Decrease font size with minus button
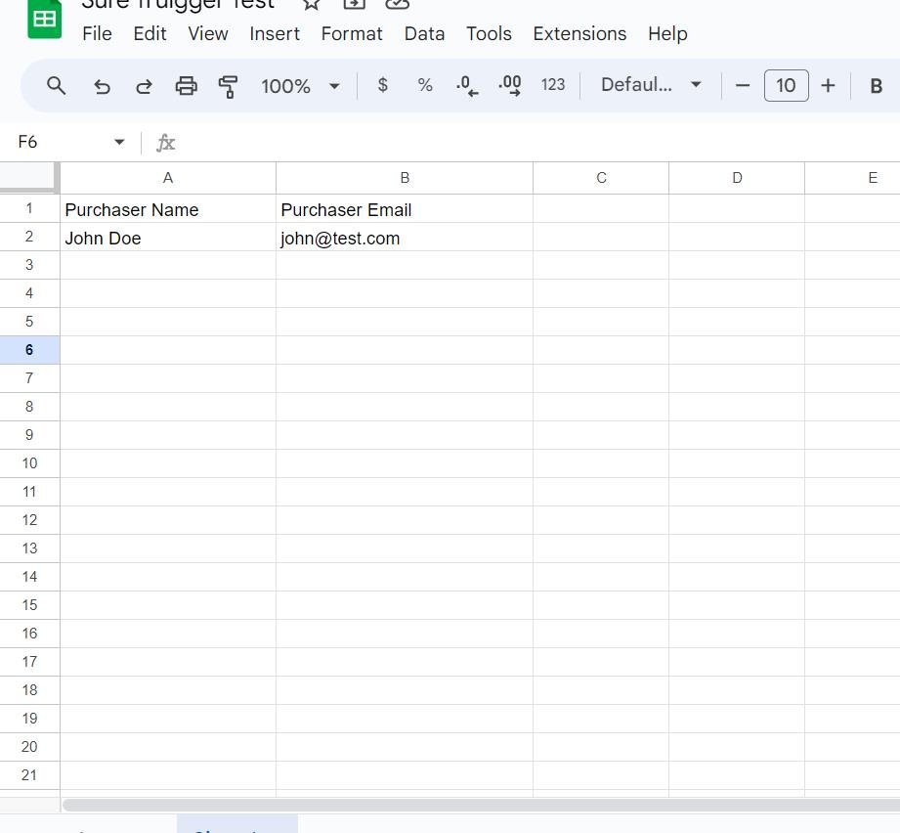This screenshot has width=900, height=833. 743,85
